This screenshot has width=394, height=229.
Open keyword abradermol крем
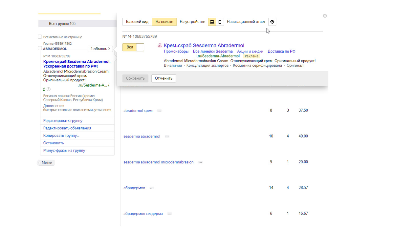pyautogui.click(x=138, y=111)
